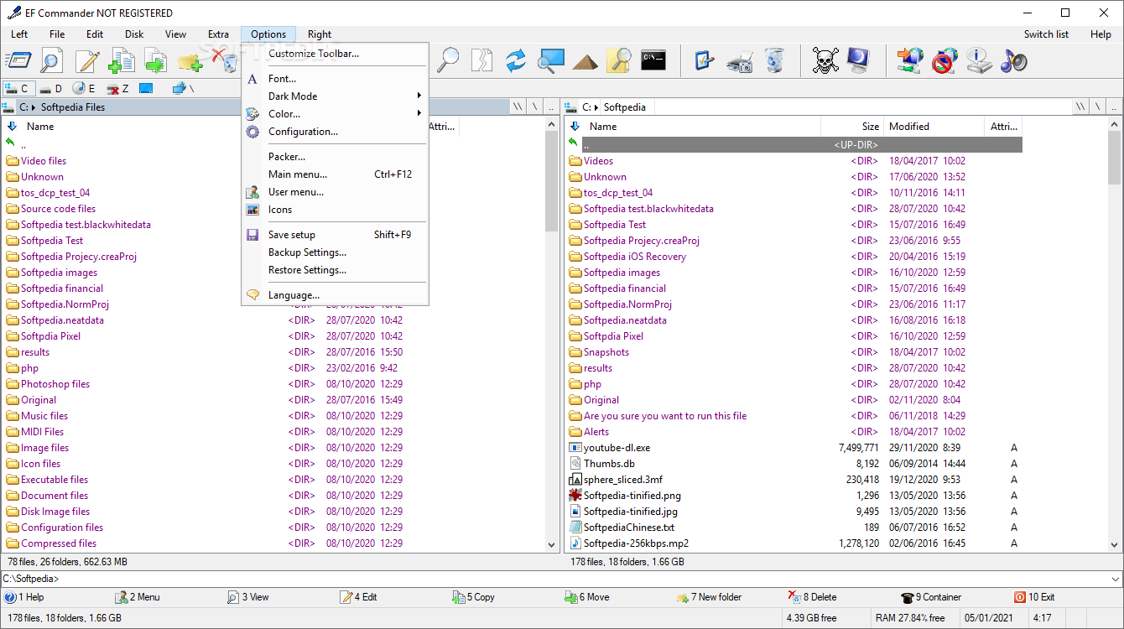Switch to drive D button
The width and height of the screenshot is (1124, 629).
pyautogui.click(x=52, y=88)
